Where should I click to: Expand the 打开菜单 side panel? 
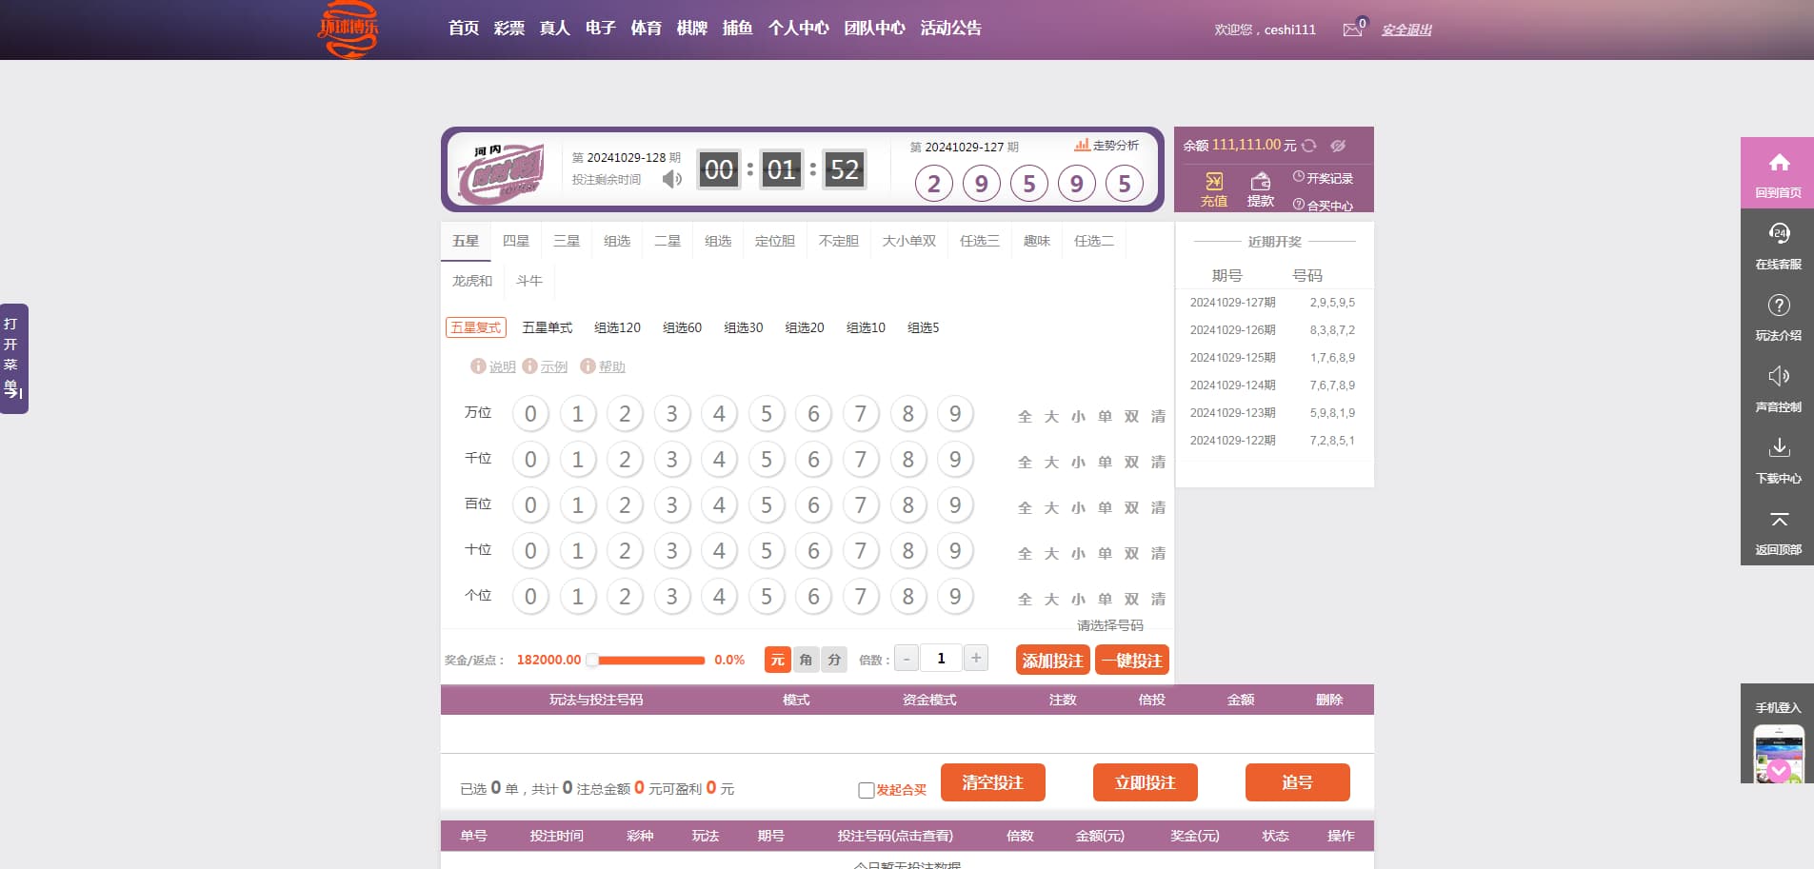(13, 359)
